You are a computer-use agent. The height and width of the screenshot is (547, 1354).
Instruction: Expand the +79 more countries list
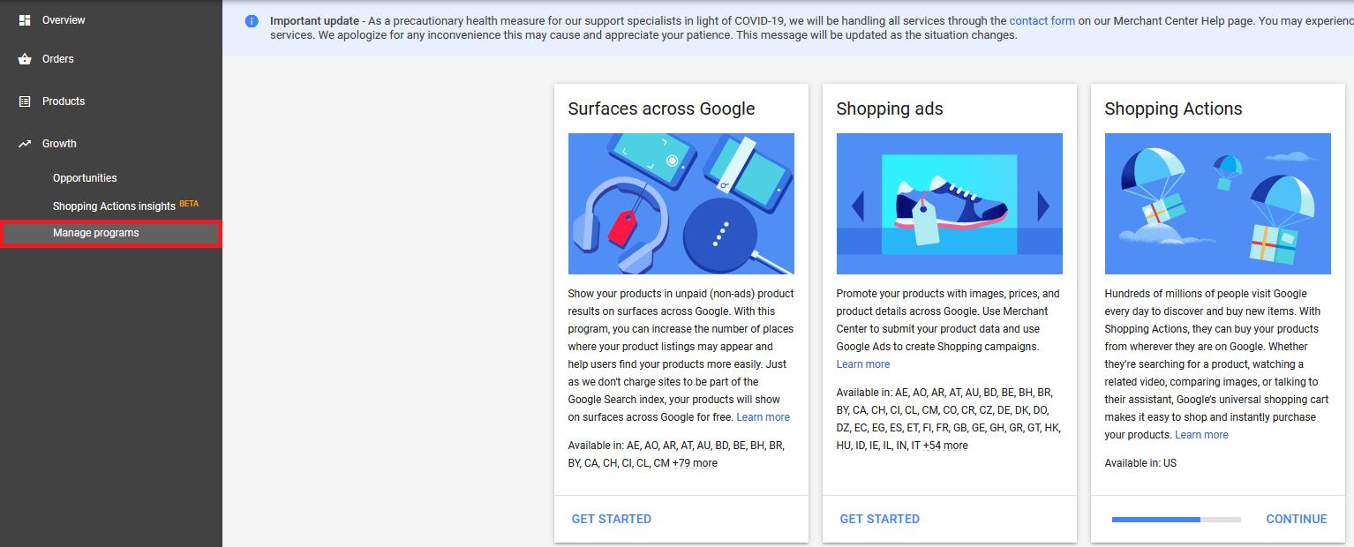(695, 463)
